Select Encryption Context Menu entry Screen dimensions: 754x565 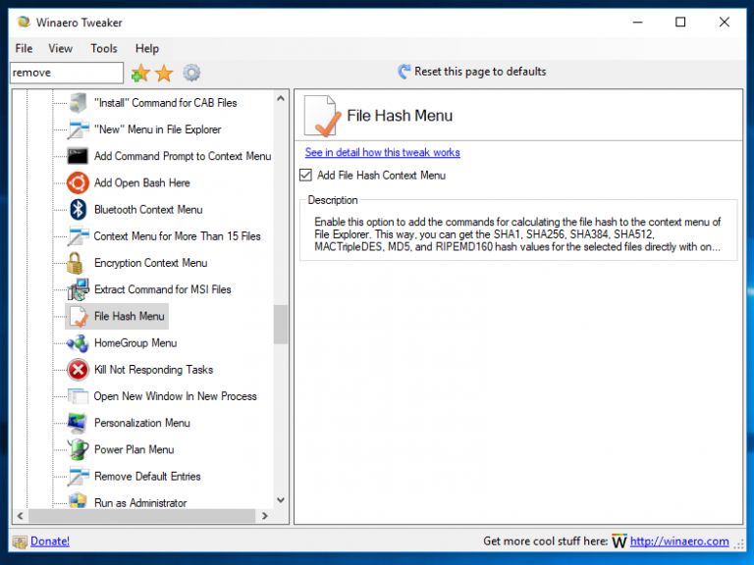150,263
